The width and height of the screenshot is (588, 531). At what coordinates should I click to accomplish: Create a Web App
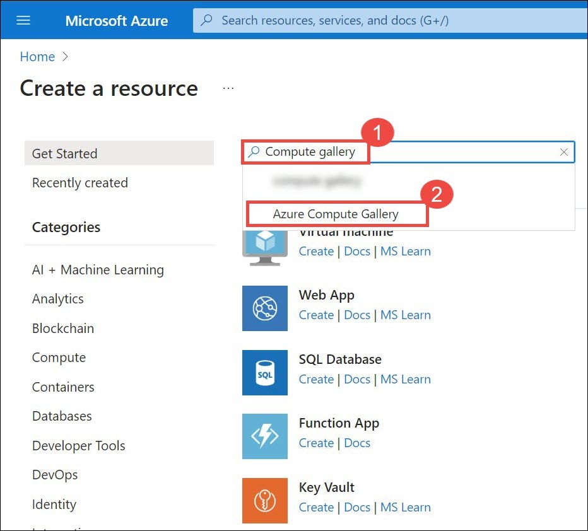tap(316, 315)
